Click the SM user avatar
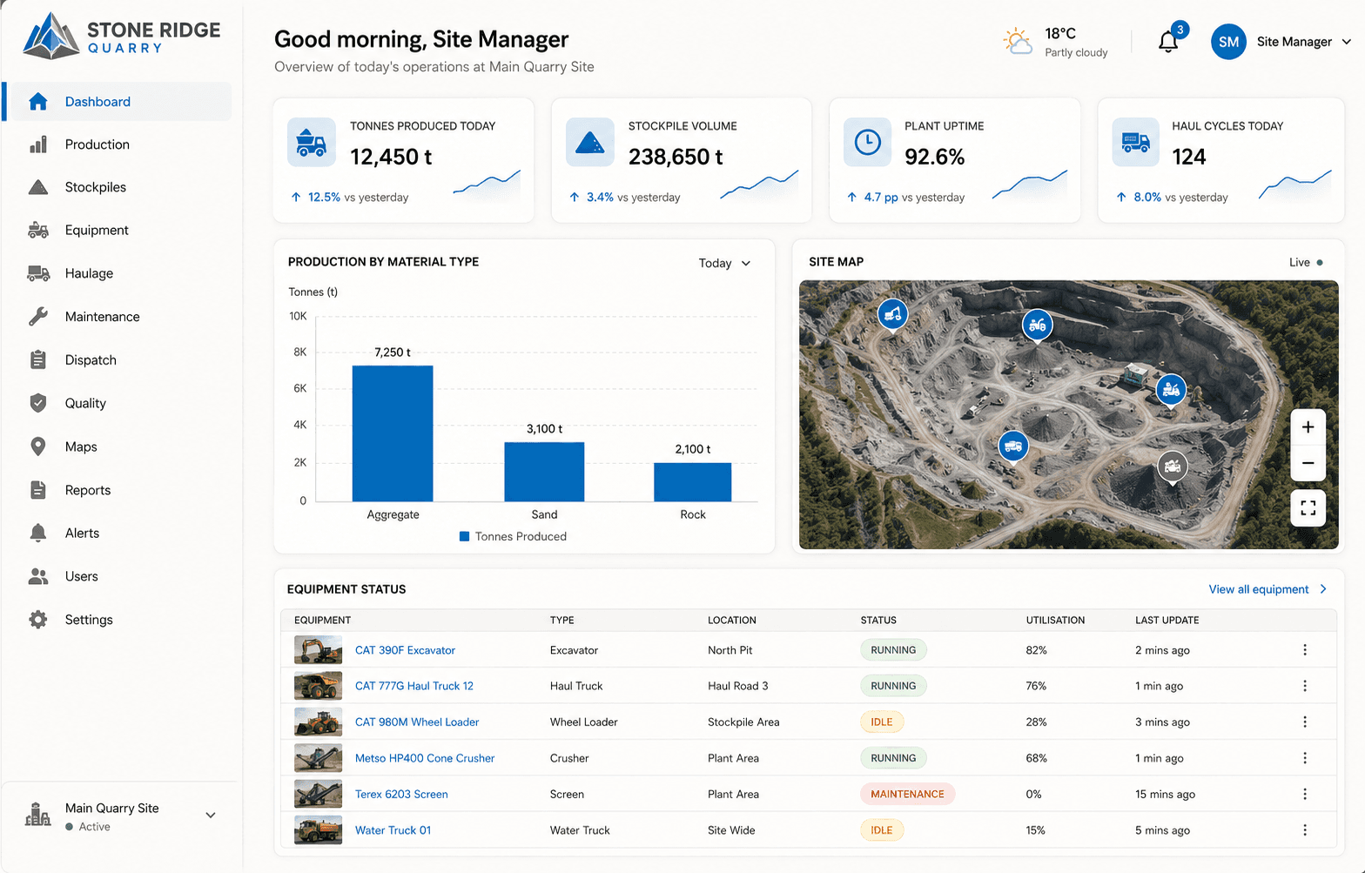Viewport: 1365px width, 873px height. point(1228,42)
